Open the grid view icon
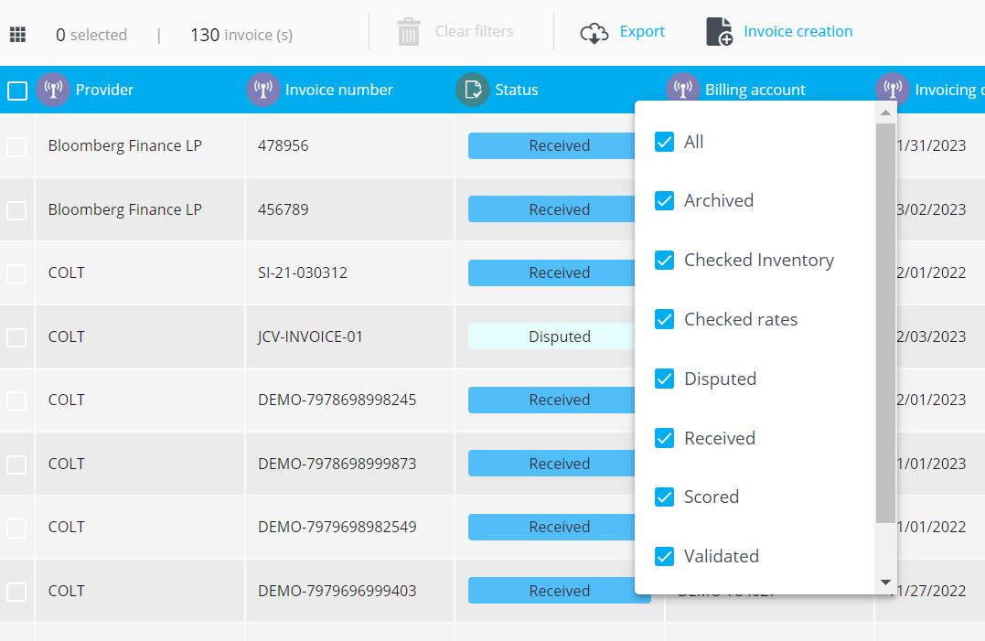 [17, 35]
